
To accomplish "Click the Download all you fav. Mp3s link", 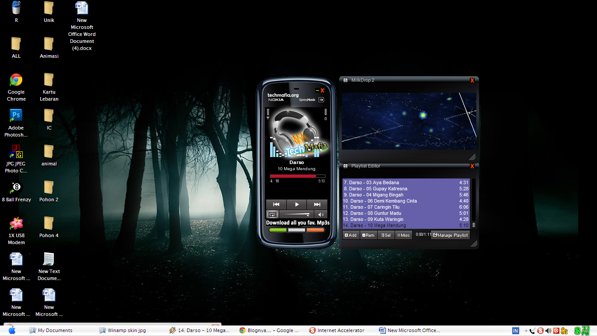I will [297, 222].
